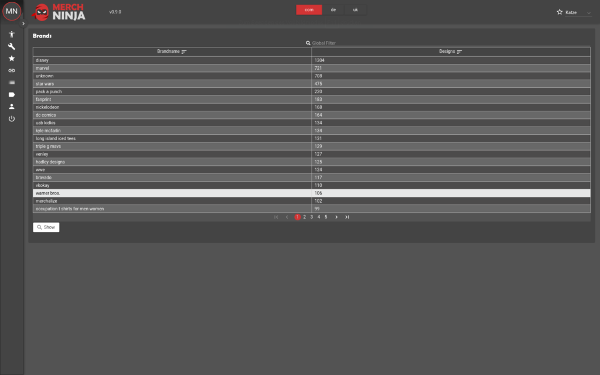Select the dc comics brand row

312,115
